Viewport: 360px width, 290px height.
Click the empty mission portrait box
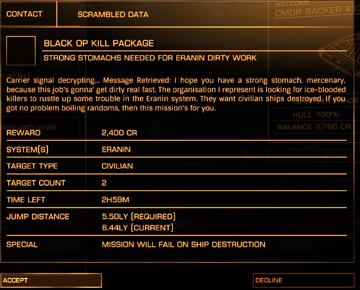(21, 50)
